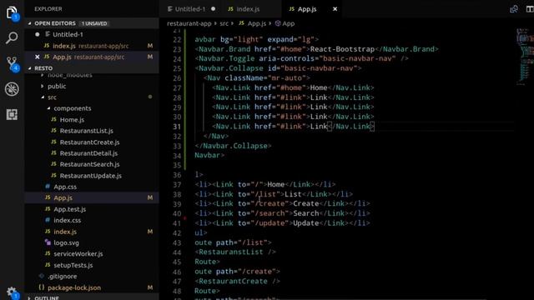This screenshot has width=534, height=300.
Task: Open Home.js in components
Action: [72, 119]
